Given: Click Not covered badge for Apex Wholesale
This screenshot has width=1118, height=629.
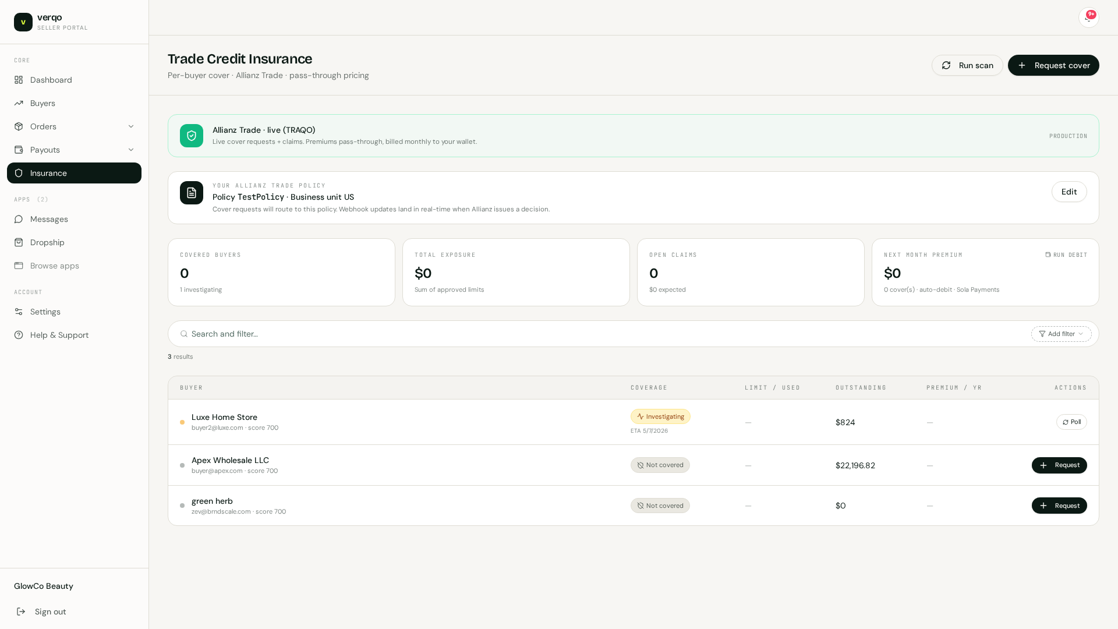Looking at the screenshot, I should [660, 465].
